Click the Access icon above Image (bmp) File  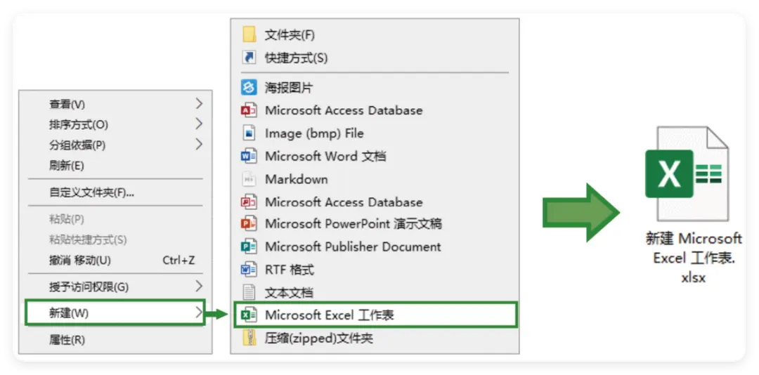[249, 111]
